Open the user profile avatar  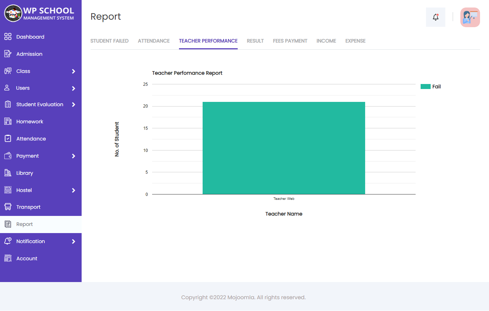(x=470, y=17)
